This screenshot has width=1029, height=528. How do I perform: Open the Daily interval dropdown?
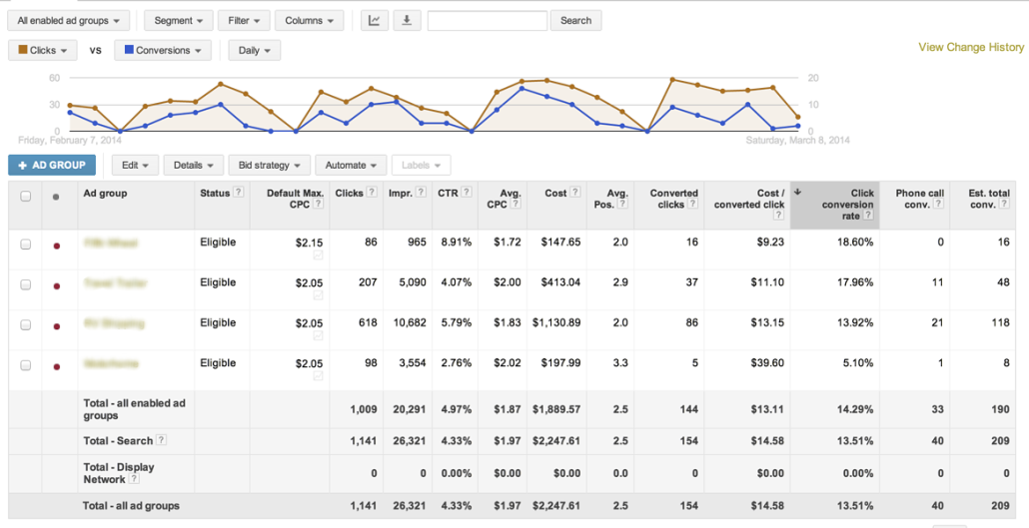254,50
